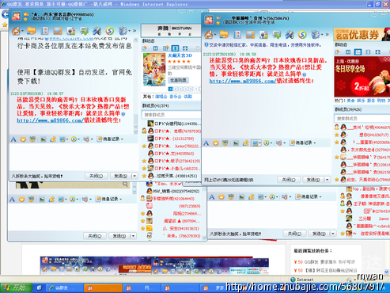390x293 pixels.
Task: Open 美食 link in 贵州 side panel
Action: (x=350, y=101)
